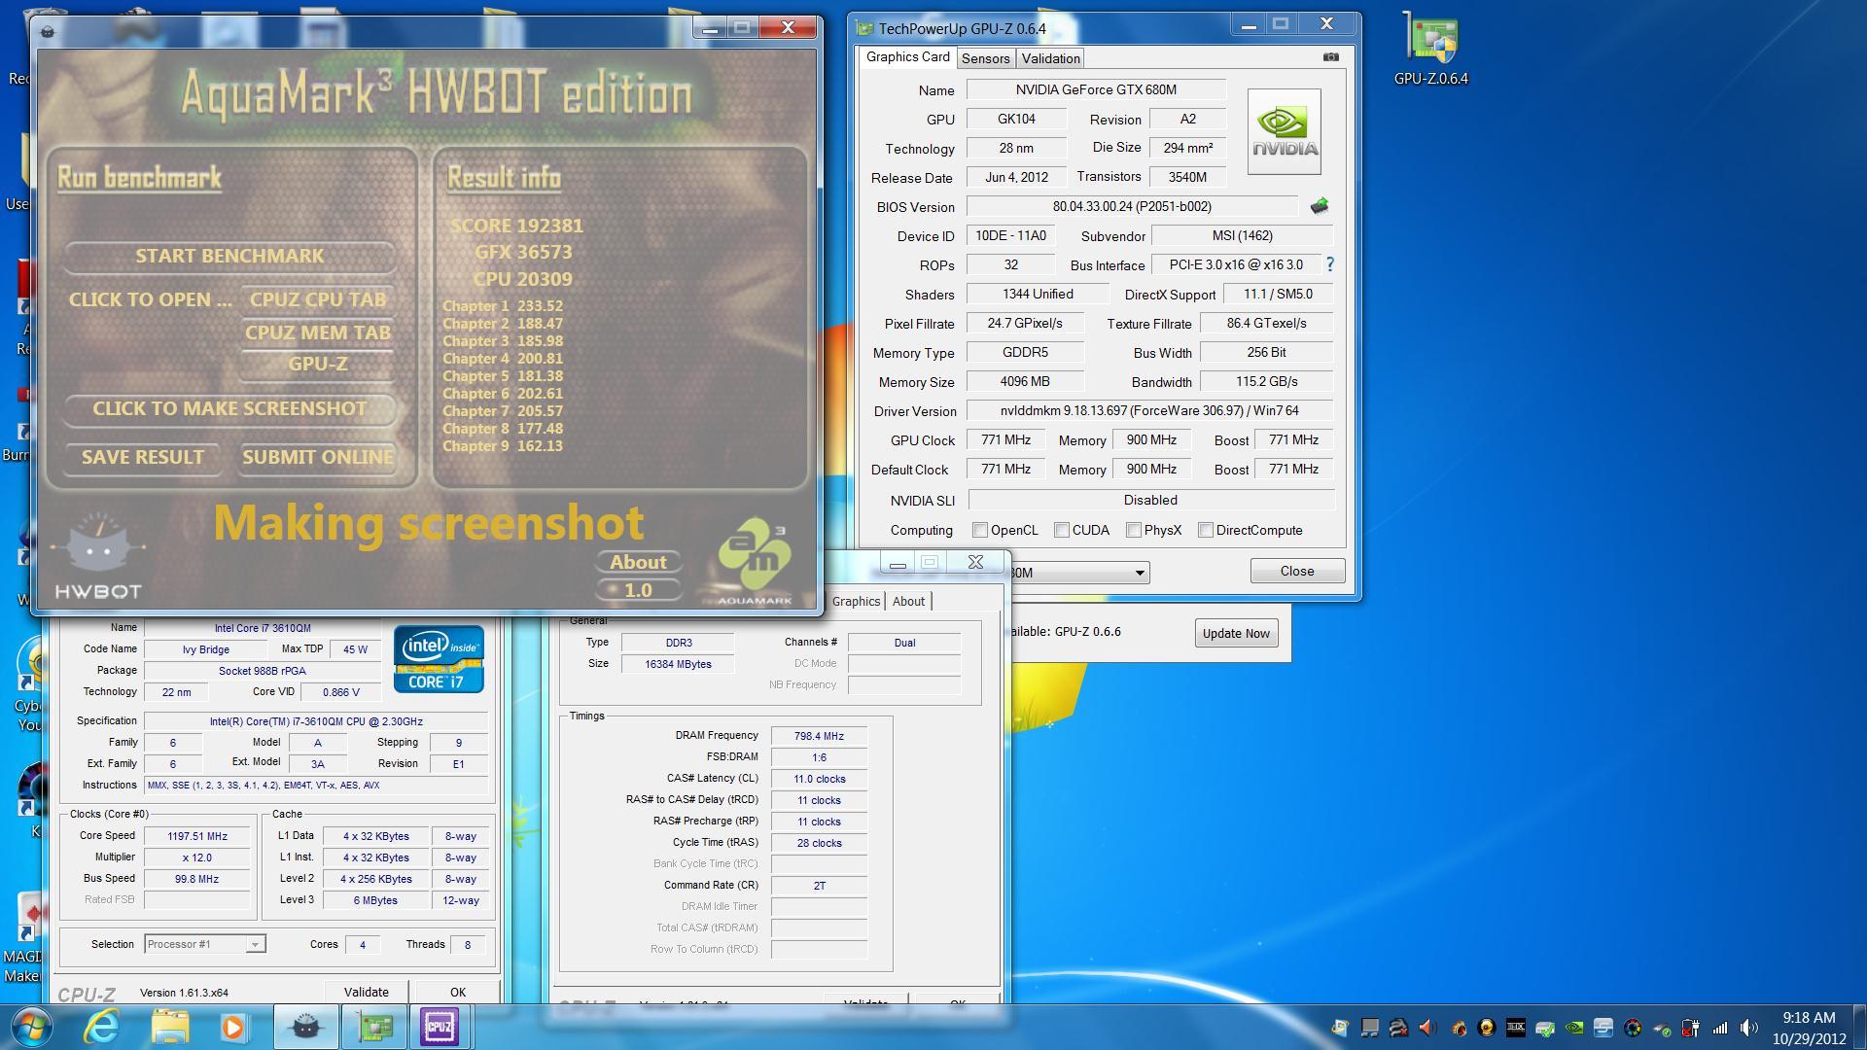Click SUBMIT ONLINE in AquaMark

(x=318, y=457)
